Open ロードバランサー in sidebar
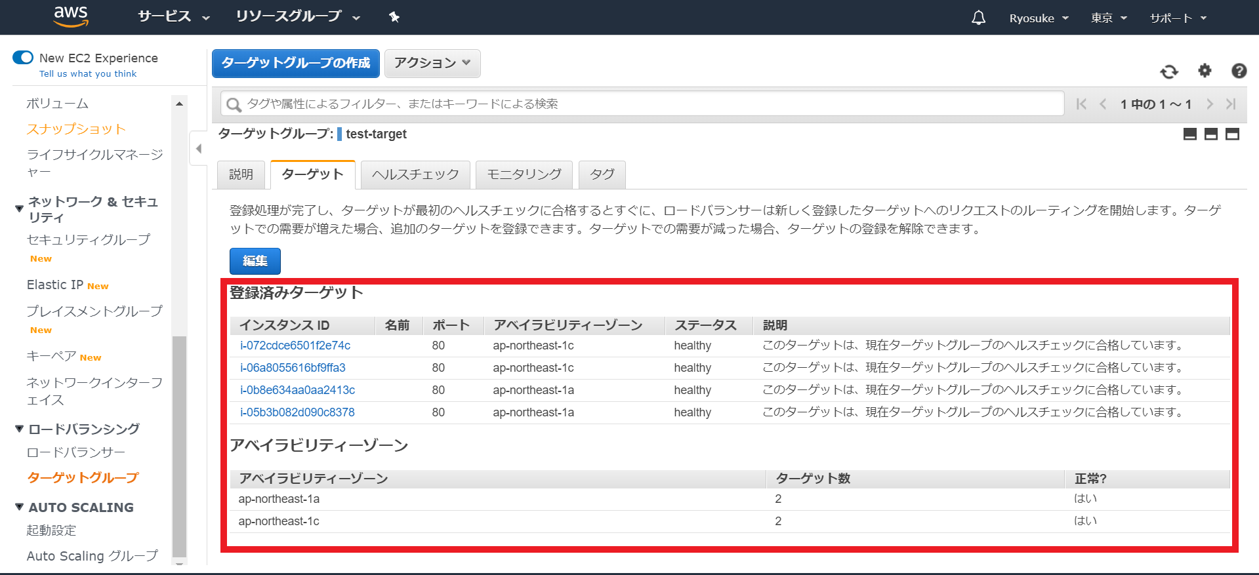Screen dimensions: 1259x575 (x=75, y=452)
